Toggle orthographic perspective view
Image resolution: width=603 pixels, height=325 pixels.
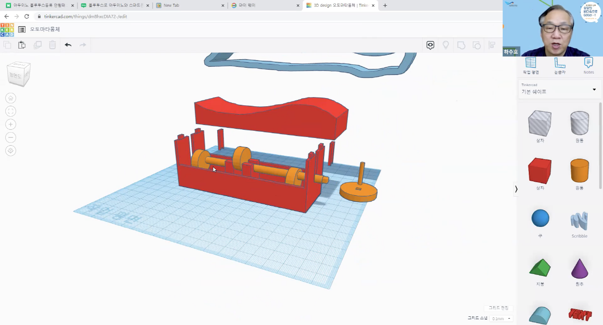[x=11, y=151]
